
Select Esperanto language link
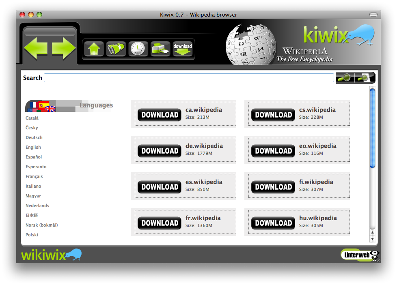tap(36, 167)
